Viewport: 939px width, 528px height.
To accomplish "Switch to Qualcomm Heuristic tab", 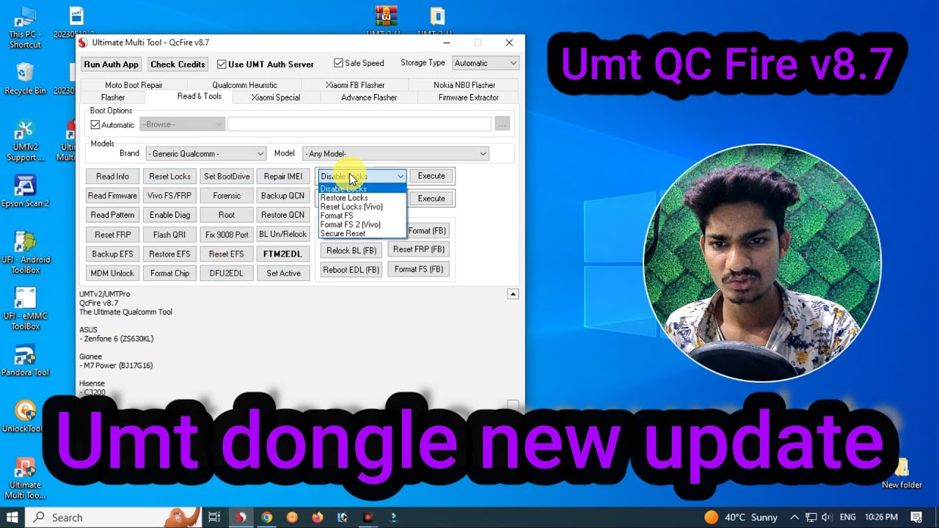I will point(244,85).
